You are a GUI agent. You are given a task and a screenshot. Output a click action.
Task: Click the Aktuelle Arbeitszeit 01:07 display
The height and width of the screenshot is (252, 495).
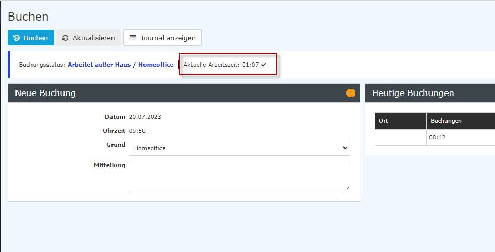pyautogui.click(x=221, y=65)
